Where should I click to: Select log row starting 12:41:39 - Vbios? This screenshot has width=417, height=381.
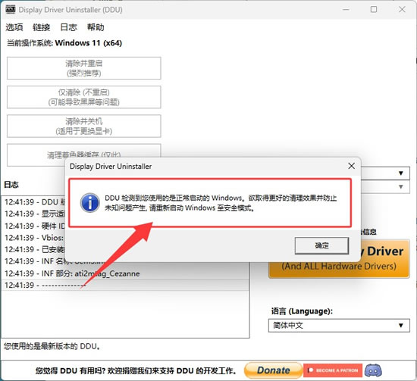pos(34,238)
